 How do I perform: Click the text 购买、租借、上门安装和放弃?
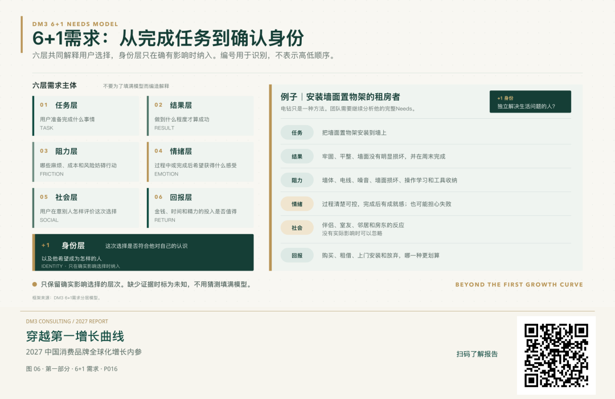(x=360, y=255)
